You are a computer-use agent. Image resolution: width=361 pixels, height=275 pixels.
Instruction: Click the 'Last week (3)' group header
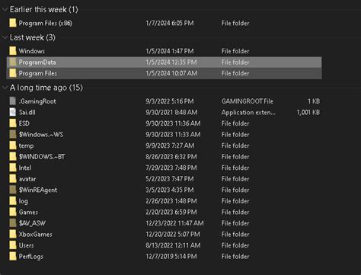pyautogui.click(x=33, y=37)
